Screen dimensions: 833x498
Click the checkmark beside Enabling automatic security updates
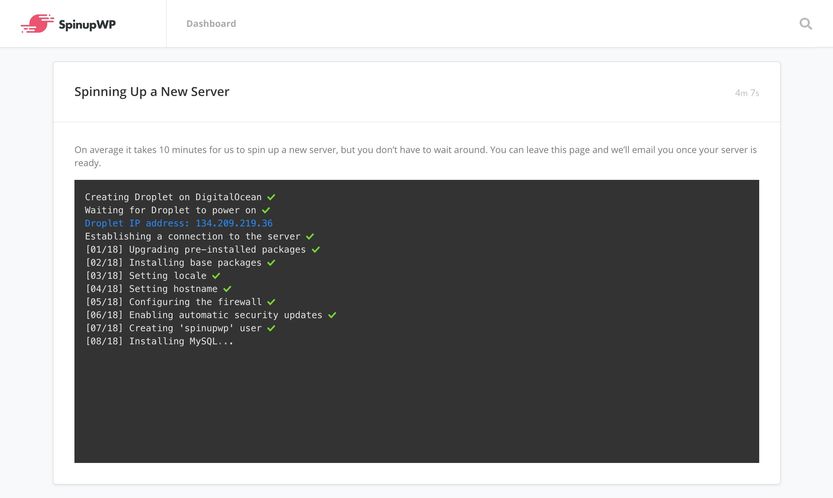pyautogui.click(x=332, y=315)
